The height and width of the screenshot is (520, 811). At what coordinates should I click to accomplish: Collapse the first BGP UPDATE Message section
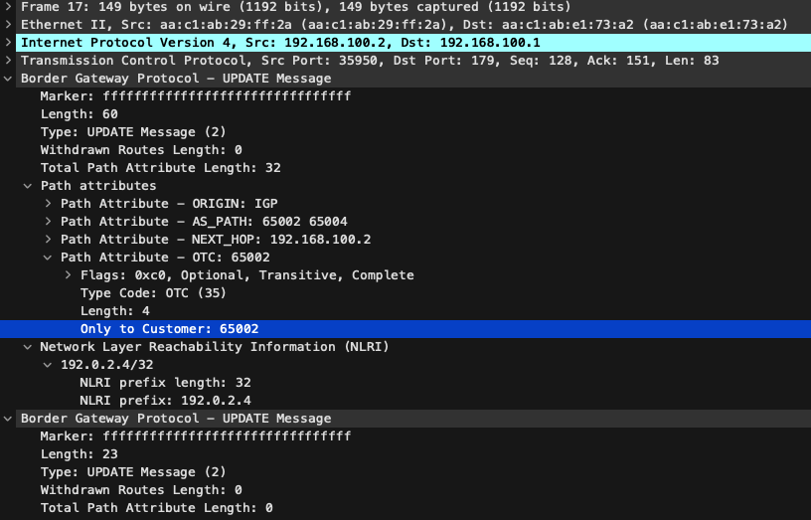(x=8, y=79)
